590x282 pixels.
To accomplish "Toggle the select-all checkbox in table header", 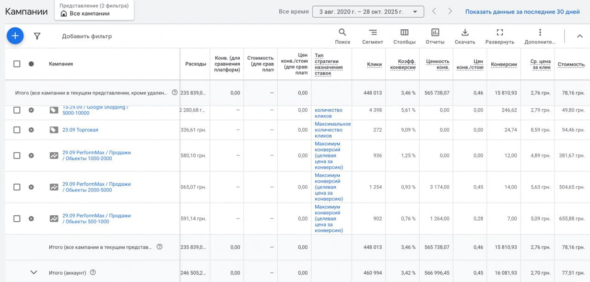I will click(17, 64).
